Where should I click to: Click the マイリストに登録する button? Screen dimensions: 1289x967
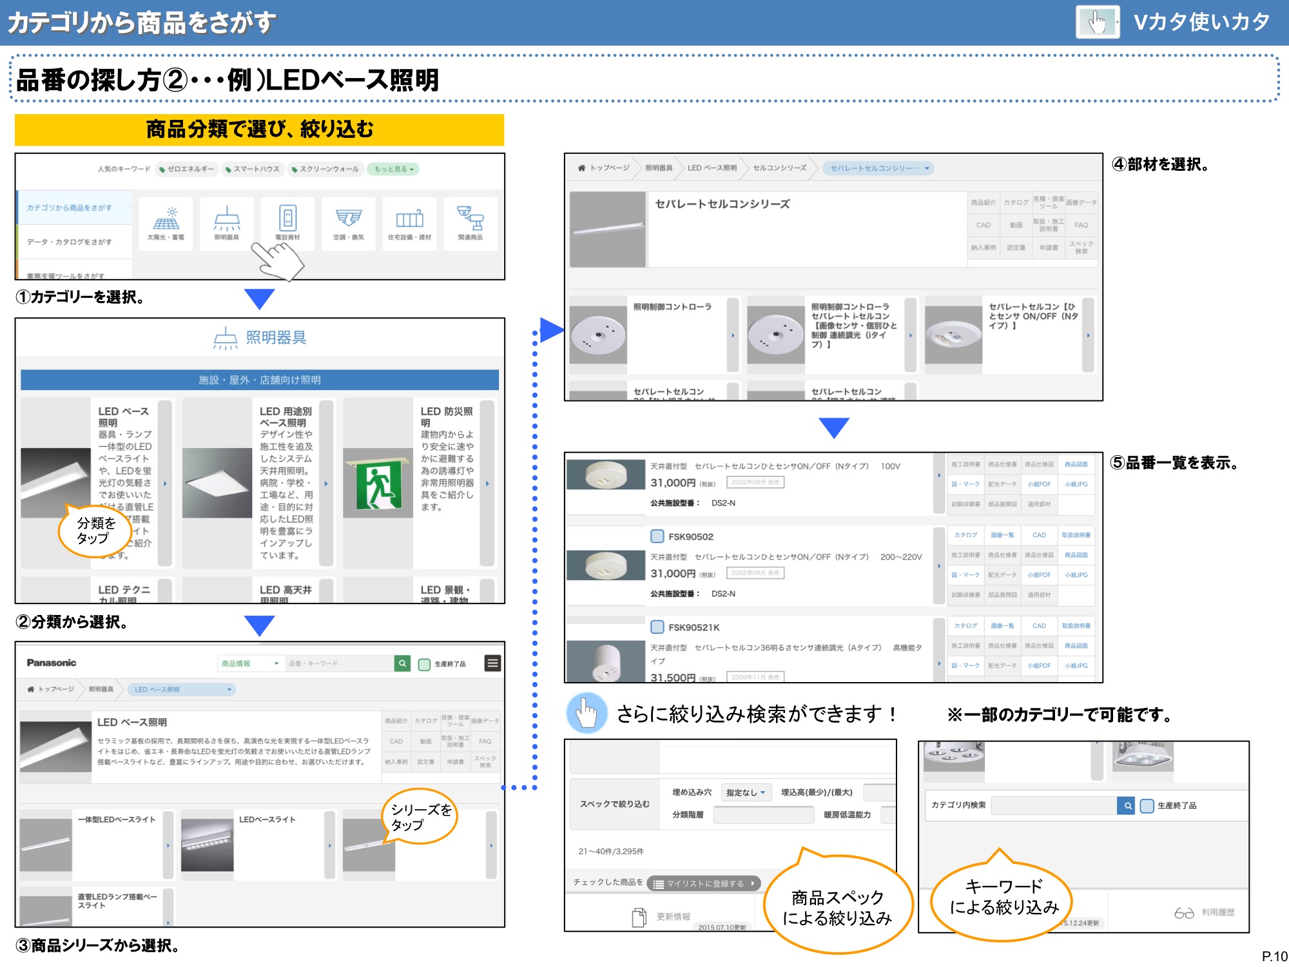point(703,883)
